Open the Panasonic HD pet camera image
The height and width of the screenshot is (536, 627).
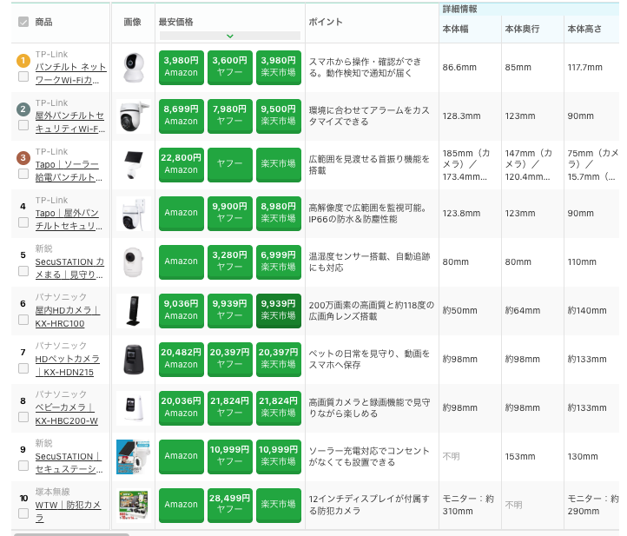134,359
